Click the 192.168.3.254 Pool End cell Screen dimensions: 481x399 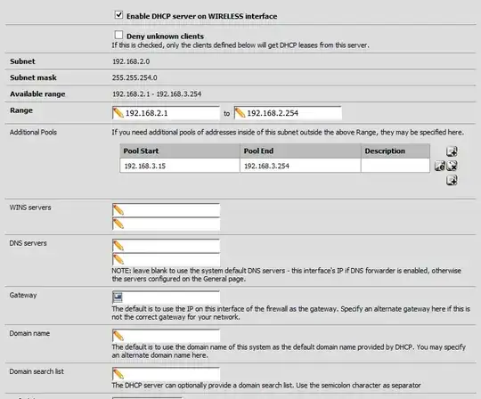(300, 166)
